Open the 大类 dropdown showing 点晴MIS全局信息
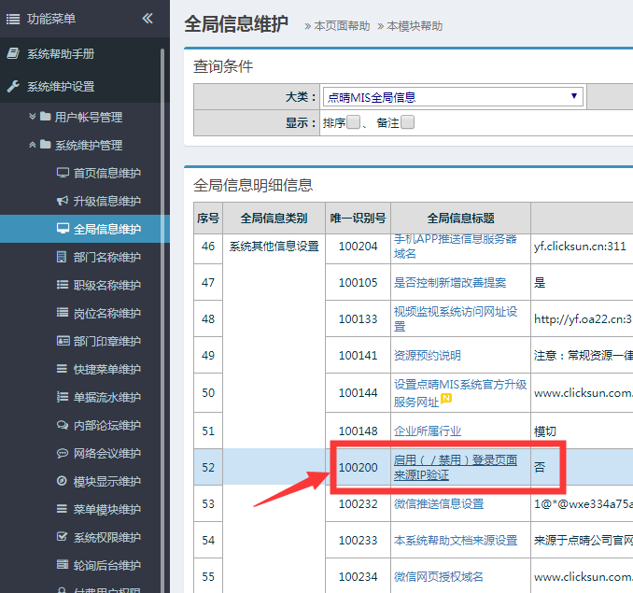Image resolution: width=633 pixels, height=593 pixels. click(453, 96)
